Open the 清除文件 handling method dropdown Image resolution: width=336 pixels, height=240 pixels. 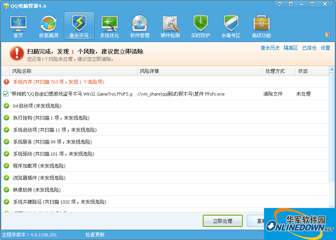pos(272,94)
